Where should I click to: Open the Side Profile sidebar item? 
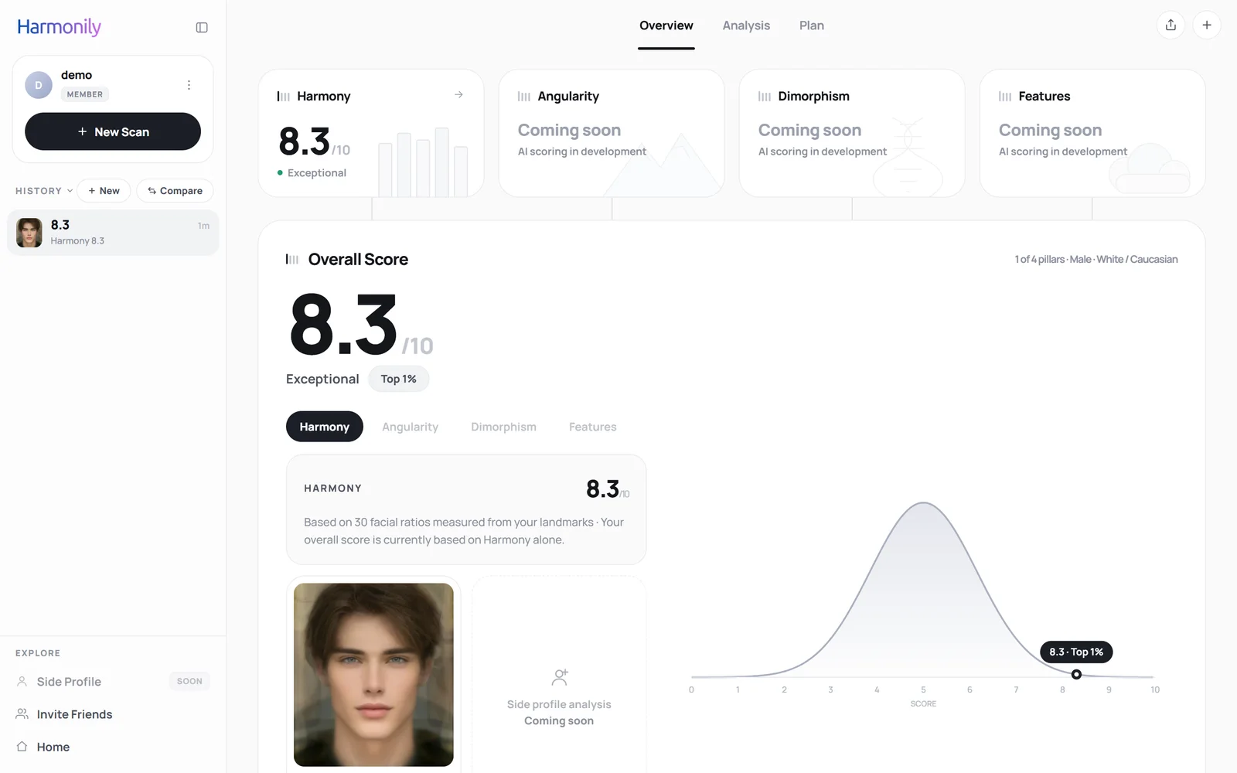(x=113, y=681)
